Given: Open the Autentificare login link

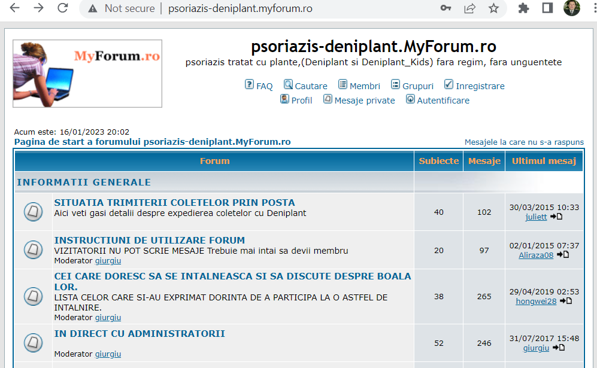Looking at the screenshot, I should pos(443,100).
